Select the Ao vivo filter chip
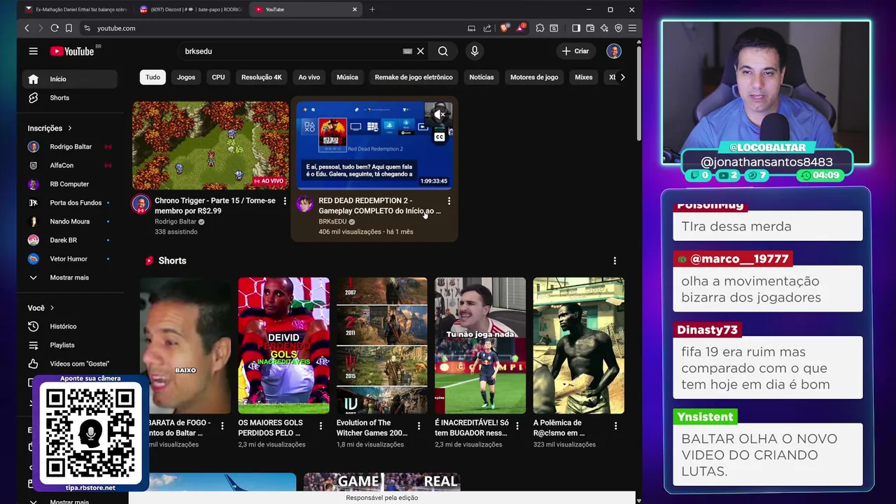This screenshot has width=896, height=504. tap(309, 77)
